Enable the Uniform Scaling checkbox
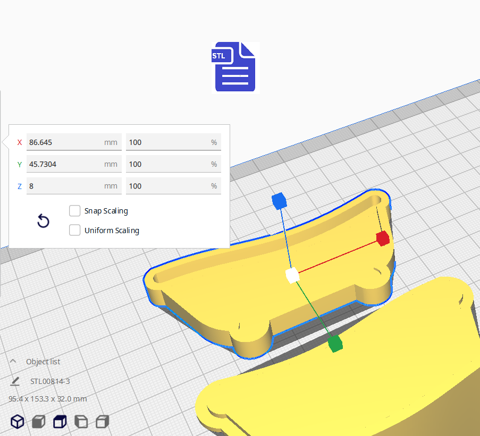Image resolution: width=480 pixels, height=436 pixels. (x=75, y=230)
